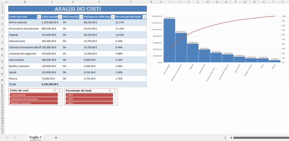Toggle 2.94% slicer item
The image size is (289, 141).
(x=89, y=99)
